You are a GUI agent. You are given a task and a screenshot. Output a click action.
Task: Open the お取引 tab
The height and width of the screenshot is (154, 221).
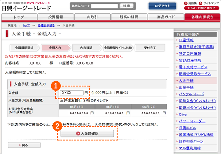pos(92,17)
